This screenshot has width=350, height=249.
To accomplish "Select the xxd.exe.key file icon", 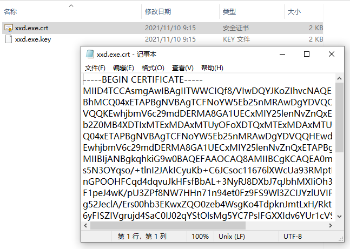I will pos(8,39).
